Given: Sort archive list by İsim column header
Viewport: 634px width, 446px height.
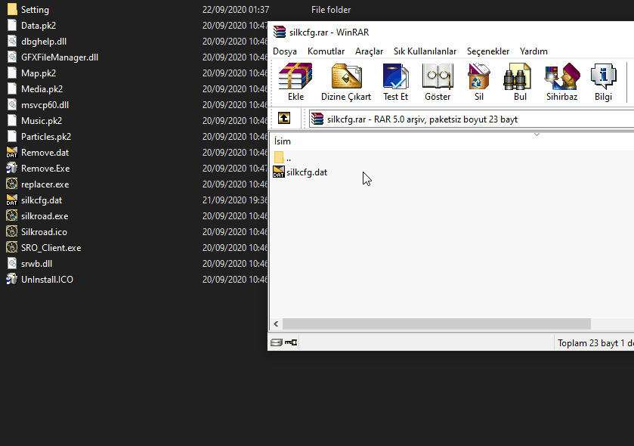Looking at the screenshot, I should (x=282, y=141).
